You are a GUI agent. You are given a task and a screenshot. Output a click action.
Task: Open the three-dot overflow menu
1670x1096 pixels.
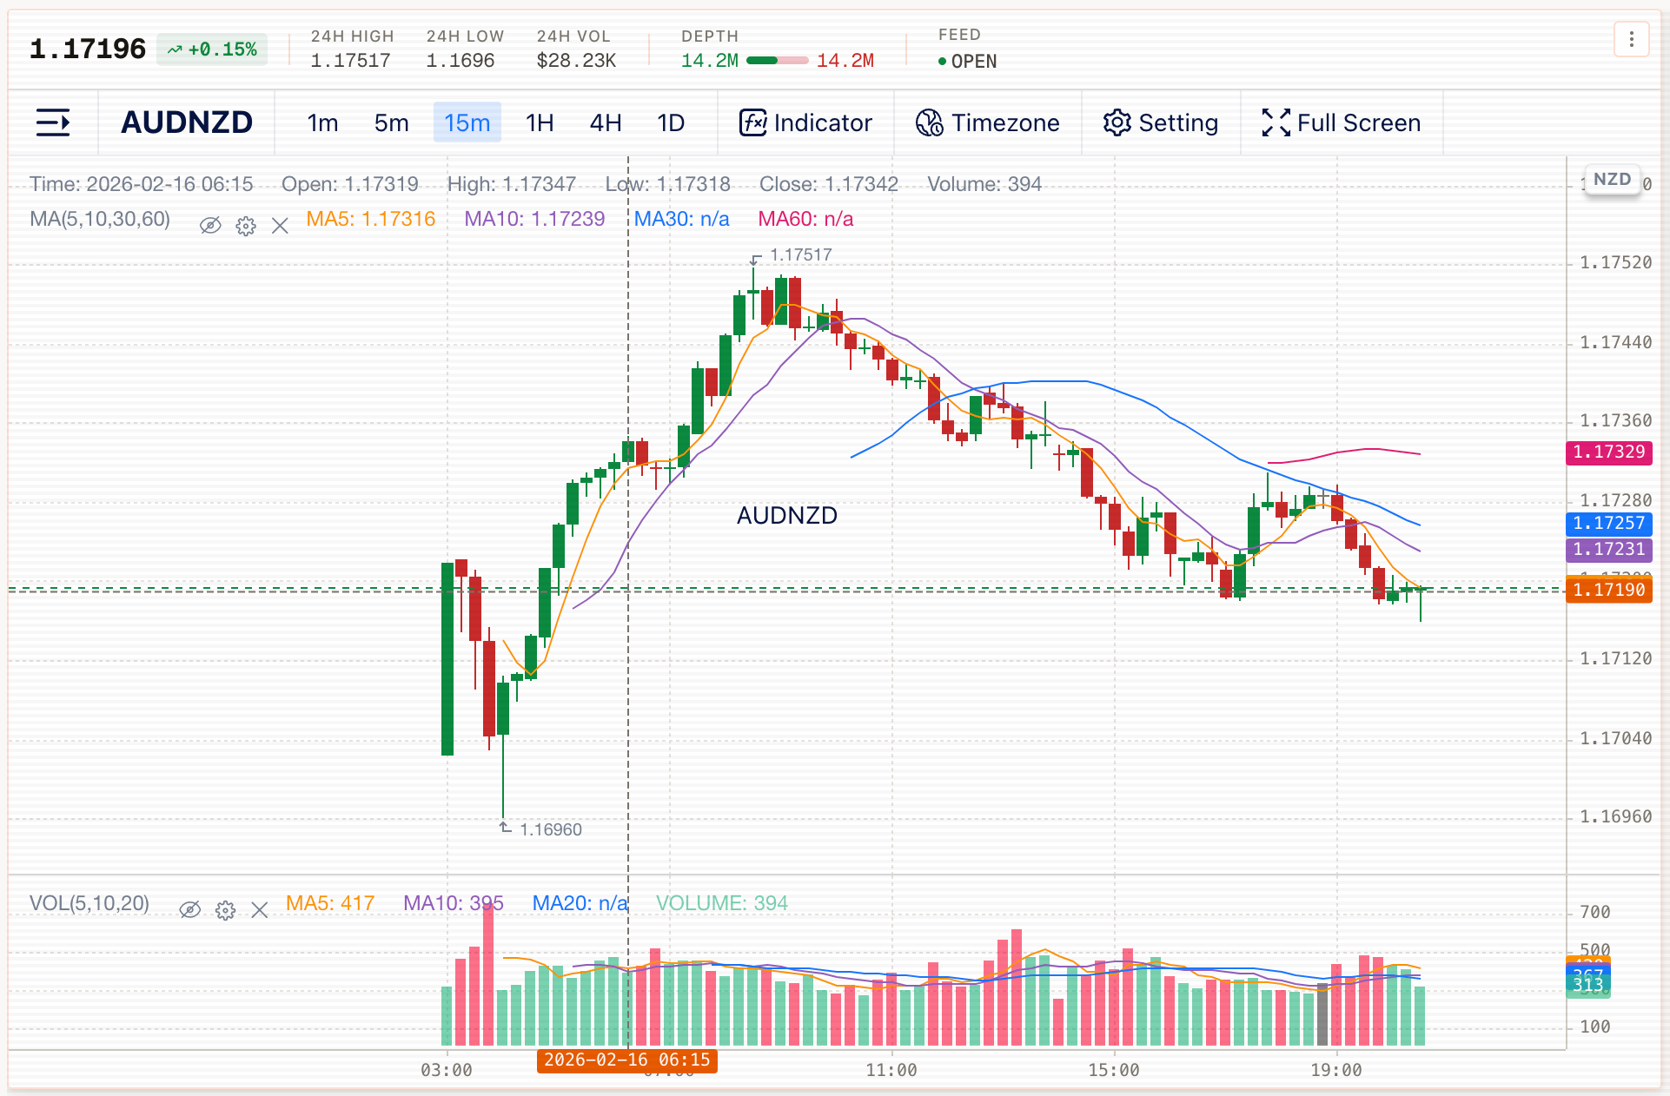click(1632, 38)
